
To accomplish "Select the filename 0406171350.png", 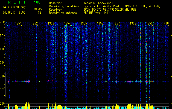I will (14, 7).
